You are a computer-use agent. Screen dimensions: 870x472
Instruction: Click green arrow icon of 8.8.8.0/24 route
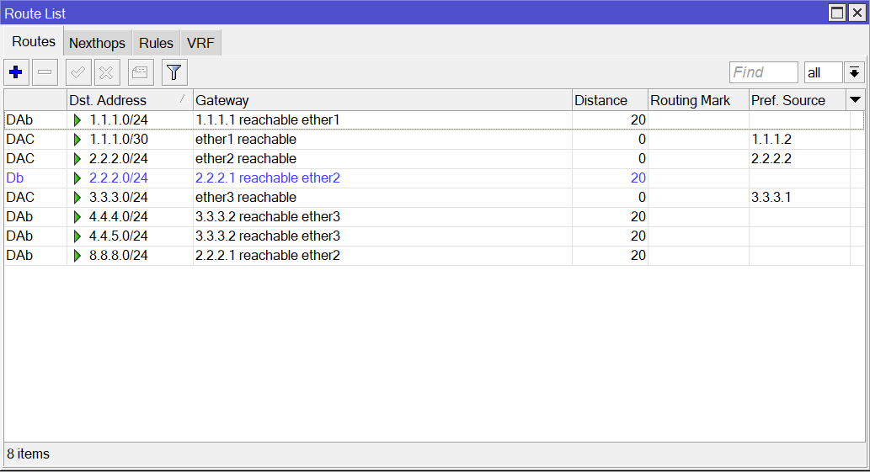(77, 256)
